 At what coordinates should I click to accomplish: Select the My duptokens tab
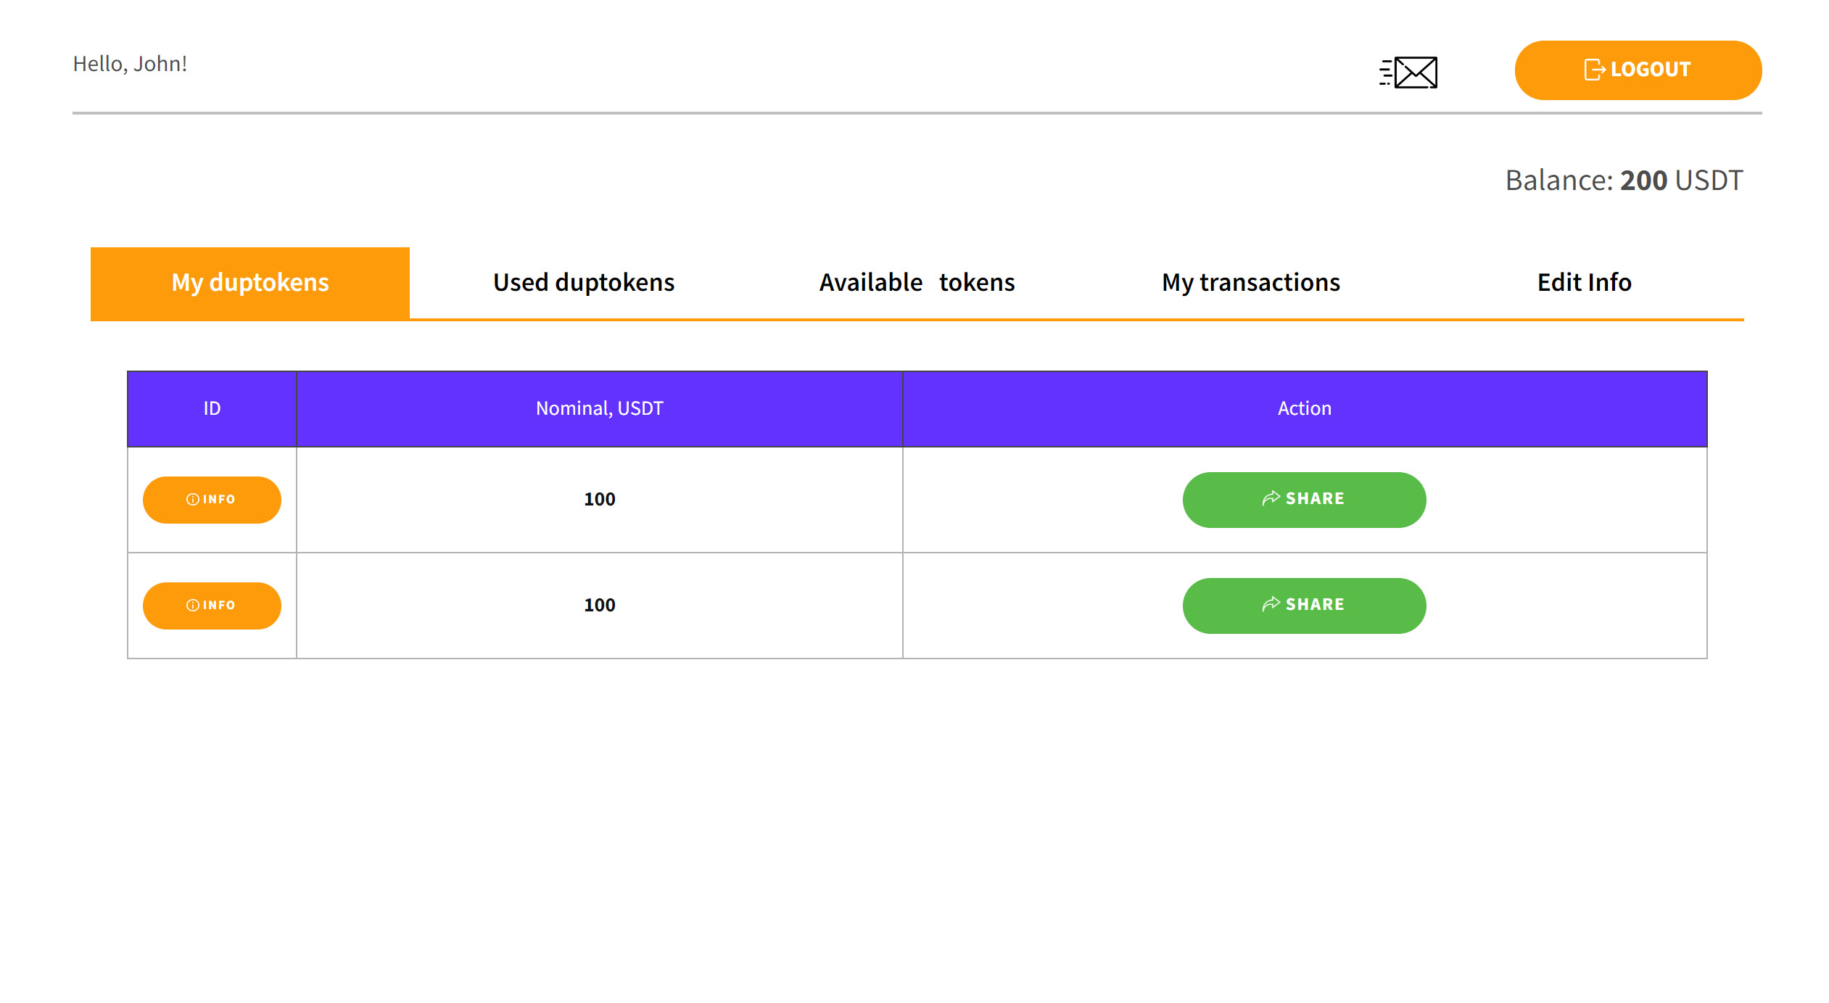(x=249, y=283)
